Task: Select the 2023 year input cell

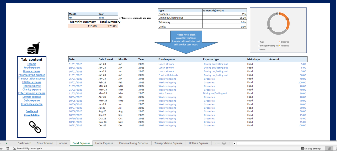Action: pyautogui.click(x=108, y=18)
